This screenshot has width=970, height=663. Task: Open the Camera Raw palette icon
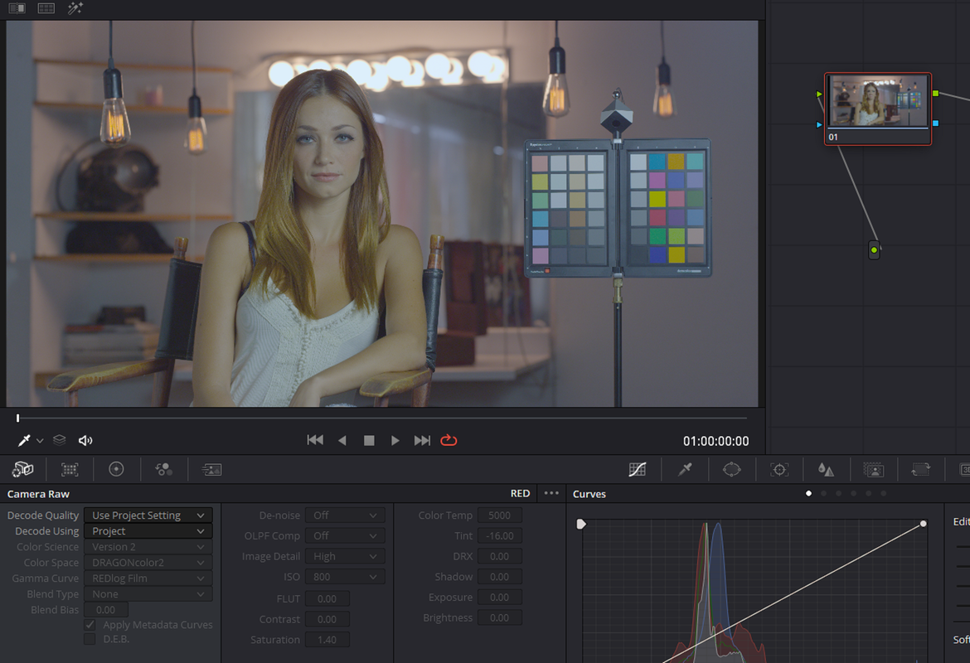23,469
